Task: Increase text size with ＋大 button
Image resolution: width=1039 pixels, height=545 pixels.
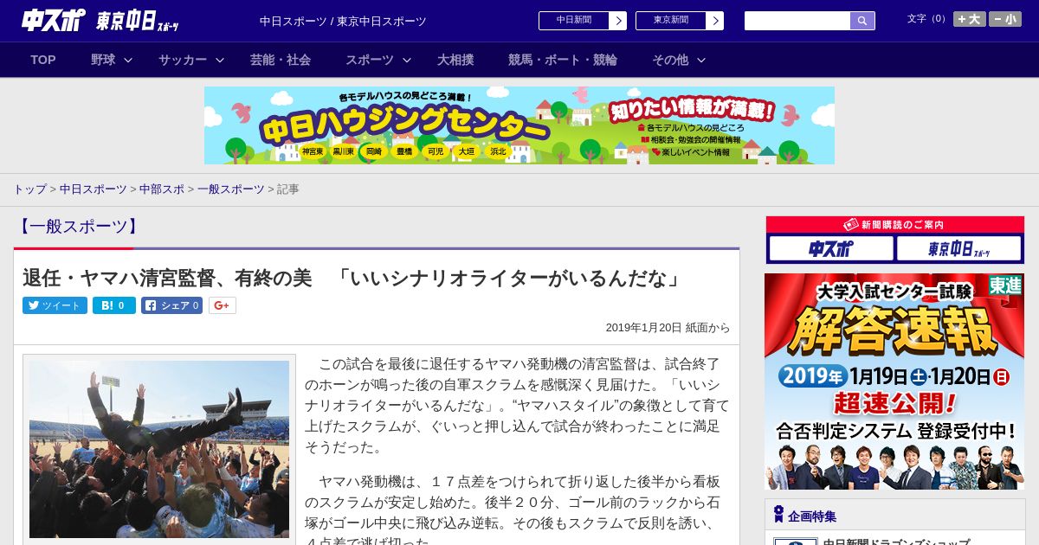Action: coord(970,19)
